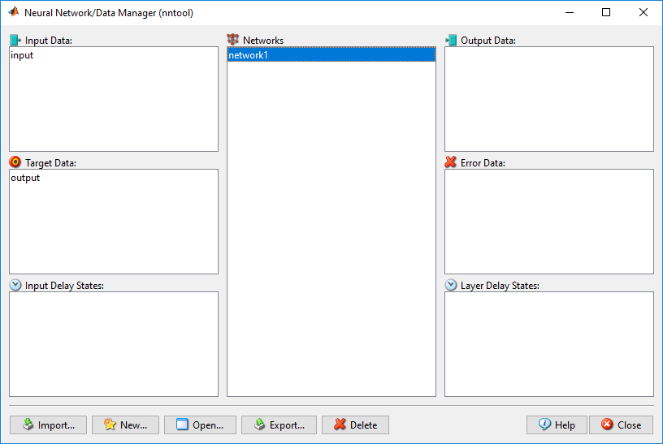The width and height of the screenshot is (663, 444).
Task: Click the 'Layer Delay States:' label
Action: click(x=500, y=286)
